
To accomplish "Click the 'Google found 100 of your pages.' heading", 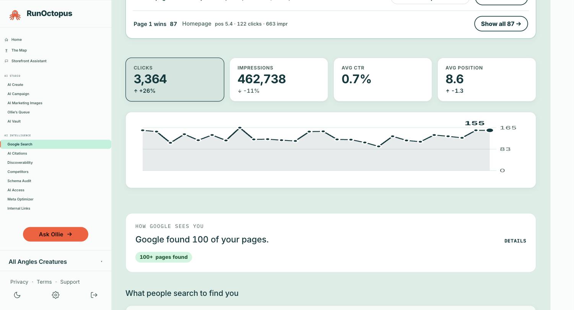I will [x=202, y=239].
